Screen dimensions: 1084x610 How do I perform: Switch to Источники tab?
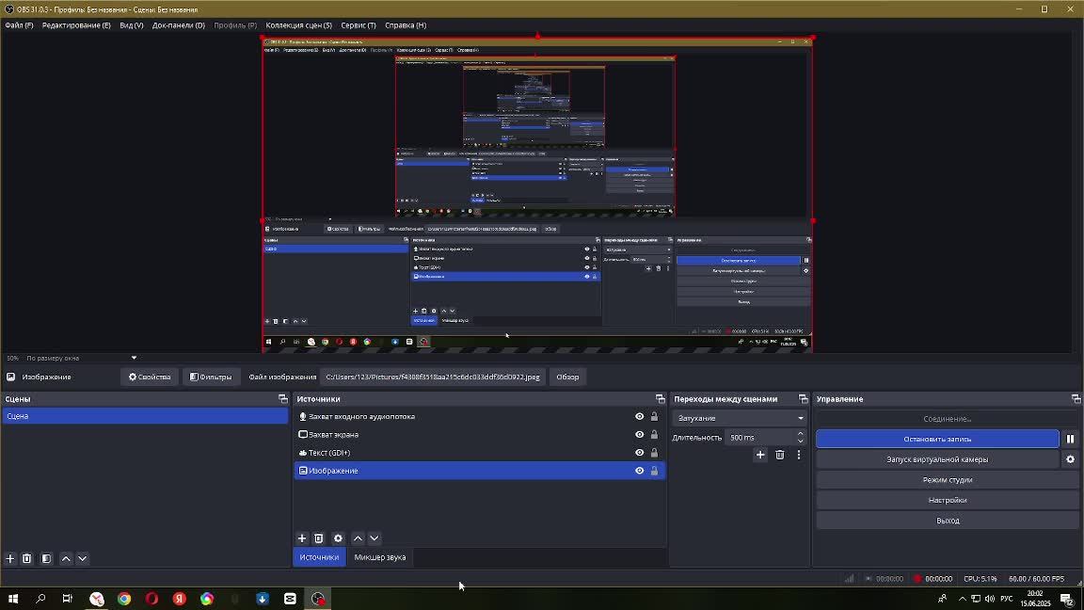pyautogui.click(x=319, y=557)
